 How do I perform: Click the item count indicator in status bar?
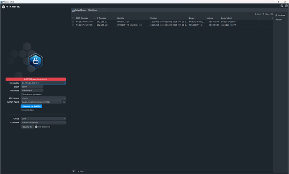[73, 171]
